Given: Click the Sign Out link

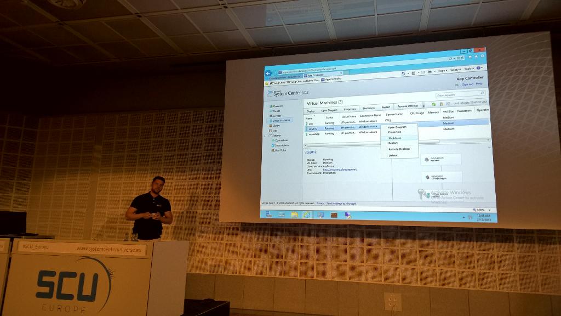Looking at the screenshot, I should tap(468, 84).
